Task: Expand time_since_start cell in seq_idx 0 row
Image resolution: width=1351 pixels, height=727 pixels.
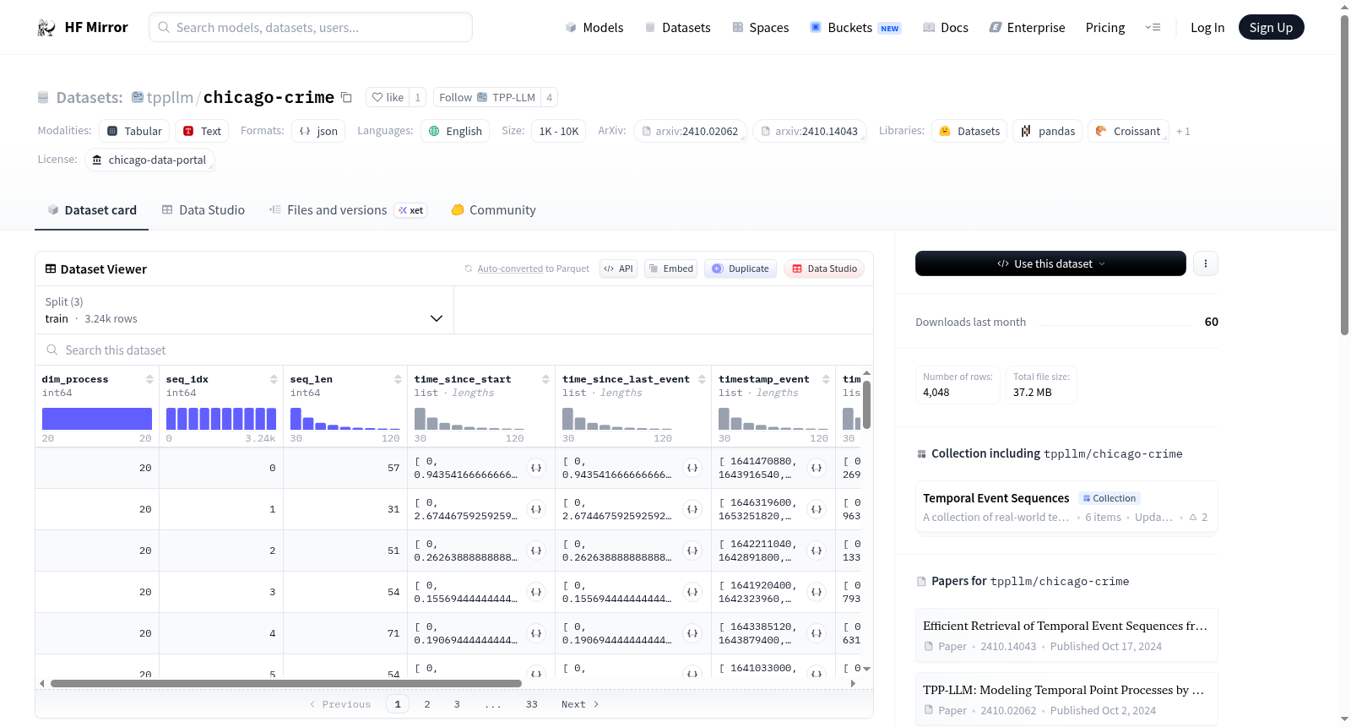Action: (x=536, y=468)
